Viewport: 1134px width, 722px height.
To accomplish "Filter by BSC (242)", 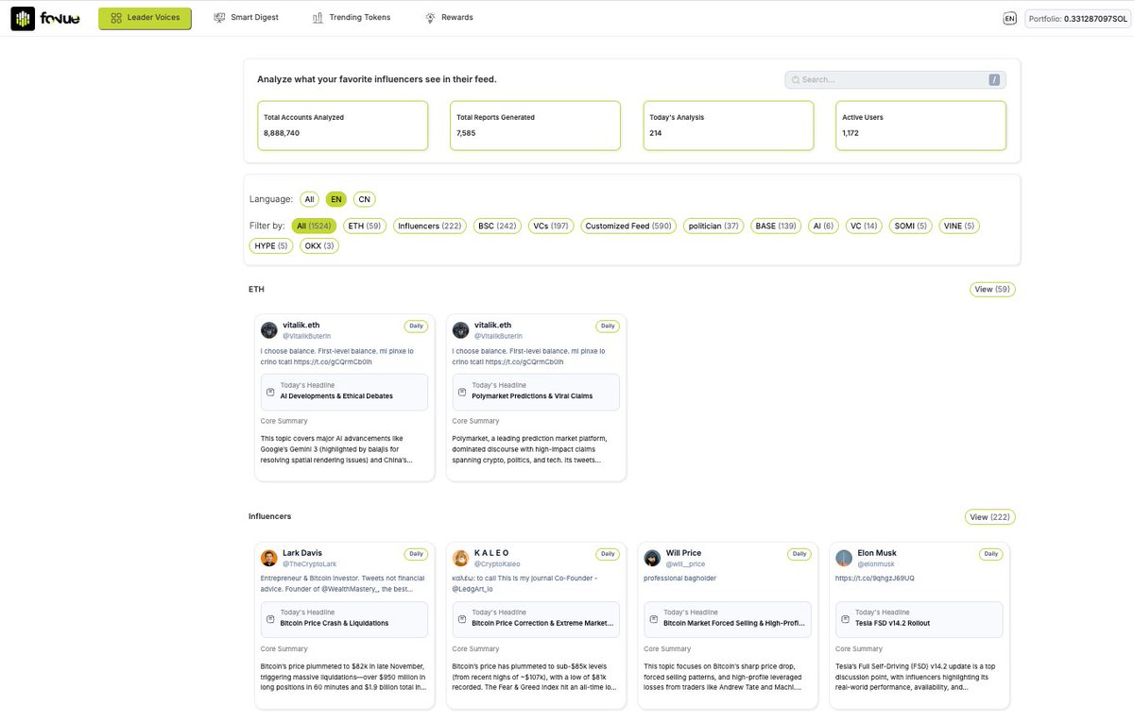I will click(x=497, y=227).
